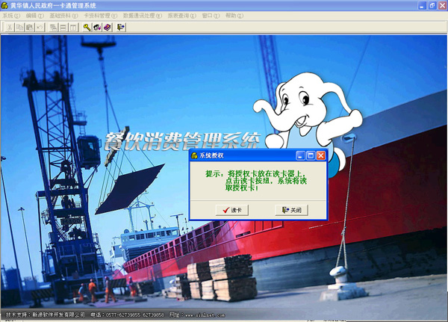Cascade windows using the toolbar icon
The height and width of the screenshot is (322, 448).
54,27
